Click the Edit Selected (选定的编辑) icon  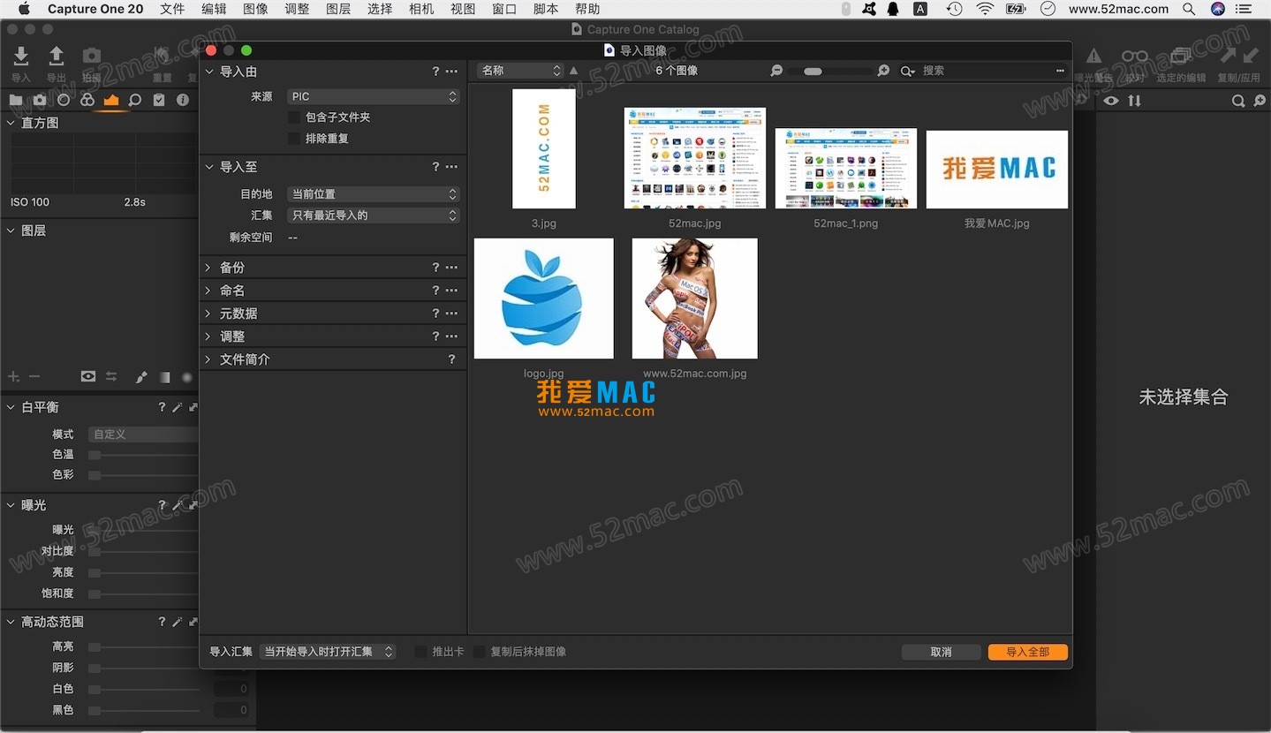point(1181,57)
